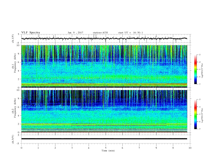This screenshot has height=166, width=214.
Task: Click time axis tick label "6"
Action: [122, 148]
